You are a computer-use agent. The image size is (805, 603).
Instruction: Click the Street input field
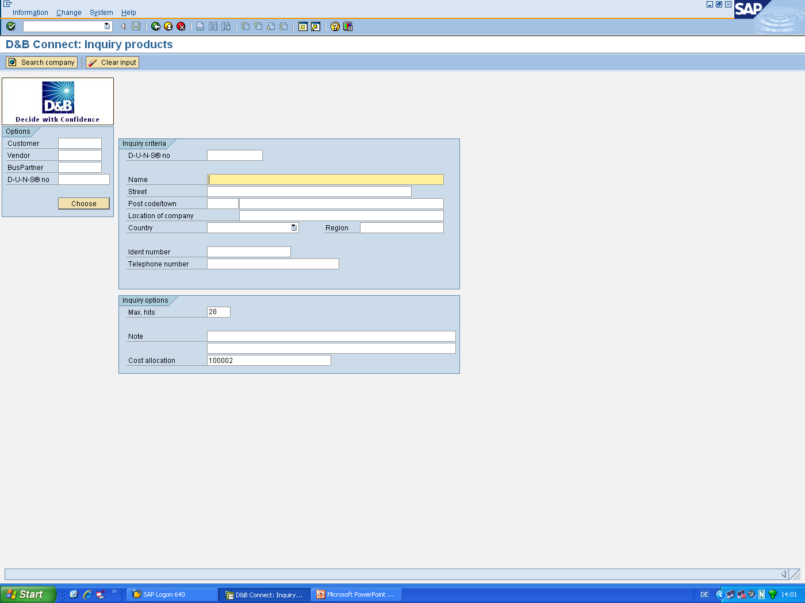309,192
